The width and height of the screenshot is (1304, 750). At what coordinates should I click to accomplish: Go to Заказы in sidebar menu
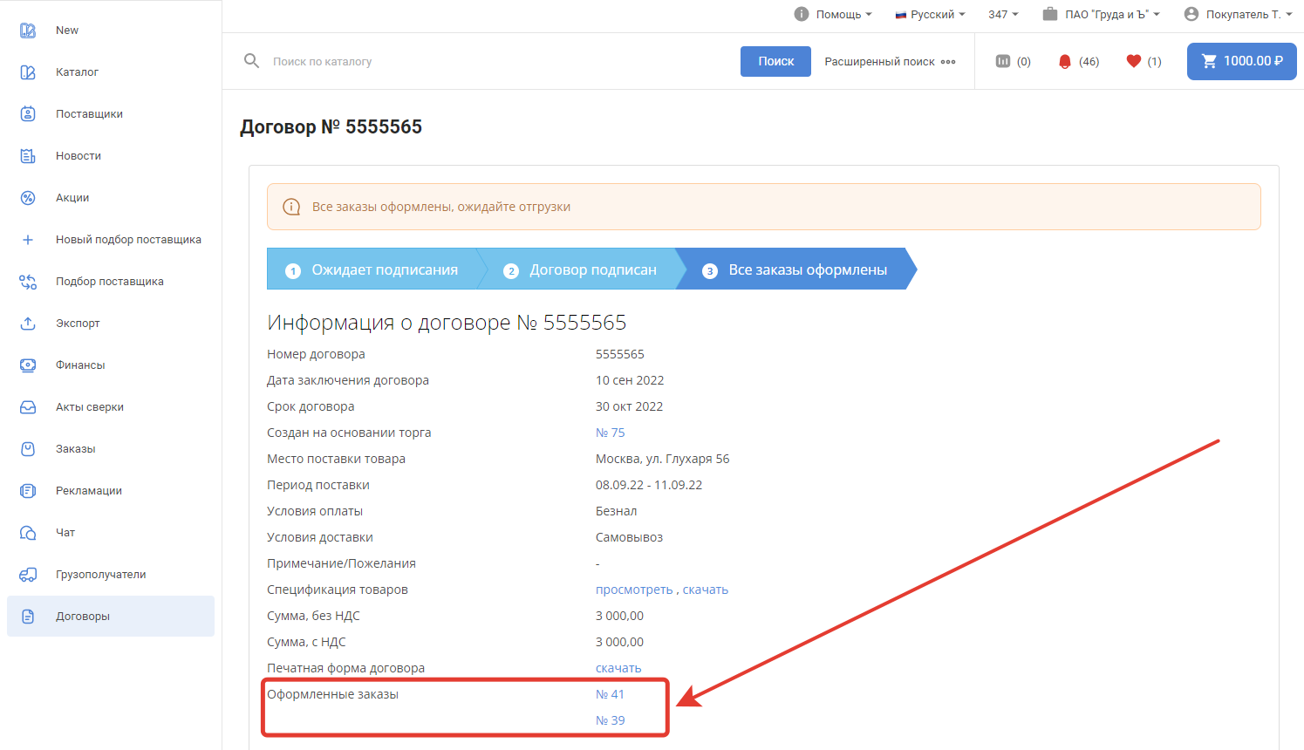tap(76, 449)
